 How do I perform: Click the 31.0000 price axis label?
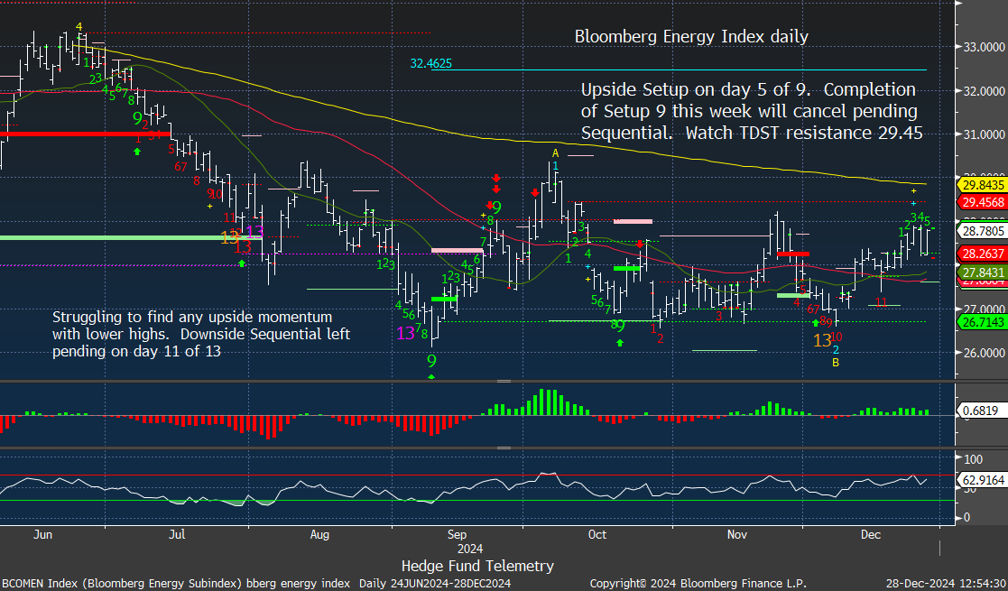pos(985,134)
